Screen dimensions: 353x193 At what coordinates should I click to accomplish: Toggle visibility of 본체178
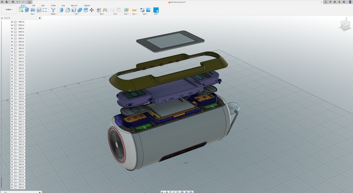12,141
